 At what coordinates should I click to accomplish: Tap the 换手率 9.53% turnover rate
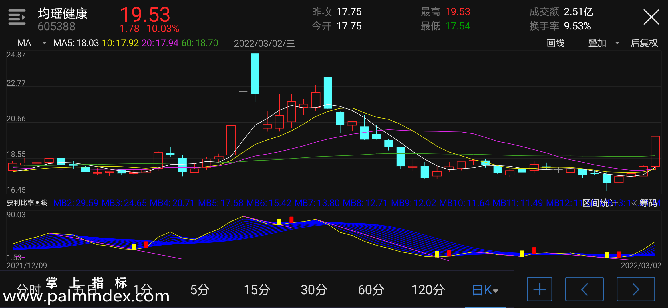click(560, 26)
